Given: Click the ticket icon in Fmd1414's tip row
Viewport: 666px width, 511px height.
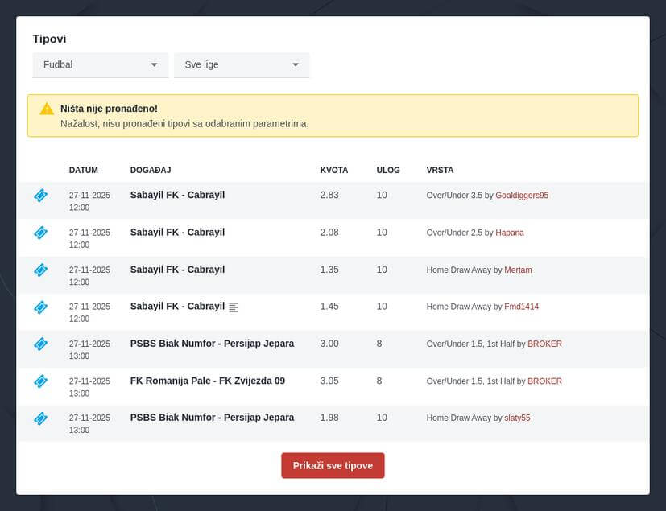Looking at the screenshot, I should (40, 307).
